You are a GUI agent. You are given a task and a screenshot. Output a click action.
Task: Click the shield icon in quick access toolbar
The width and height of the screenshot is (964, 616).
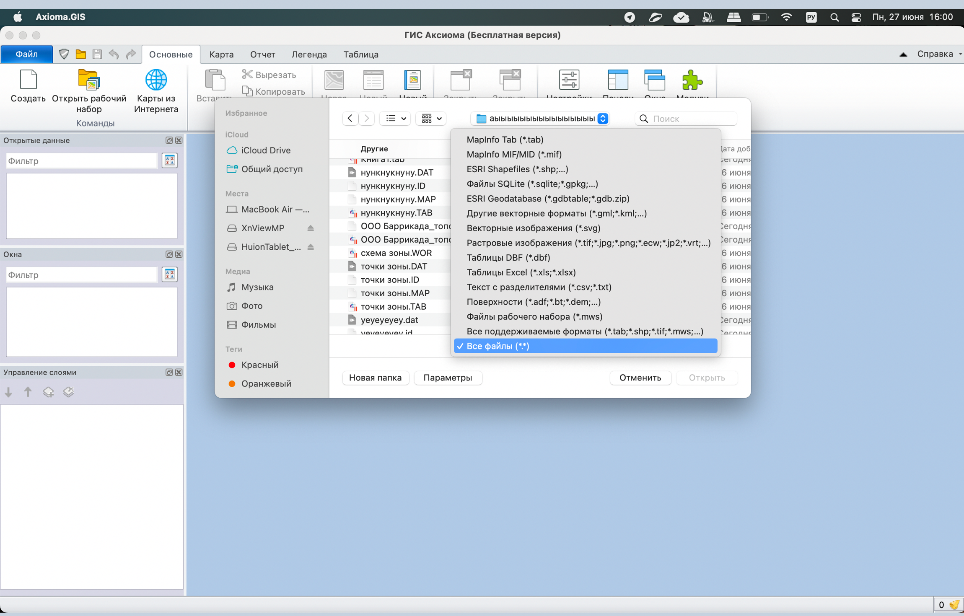pos(64,54)
